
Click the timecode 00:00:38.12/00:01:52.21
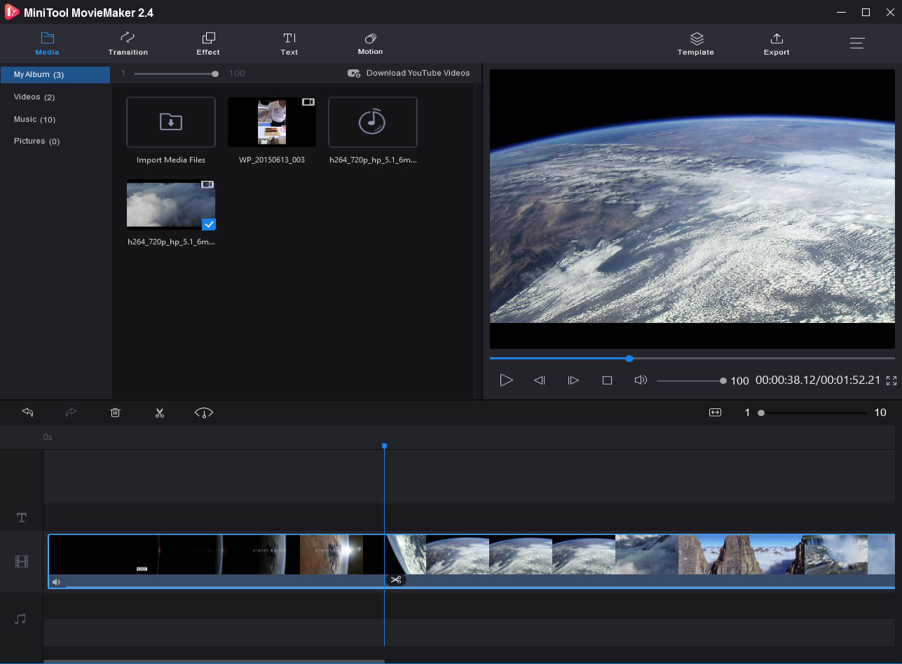(818, 380)
